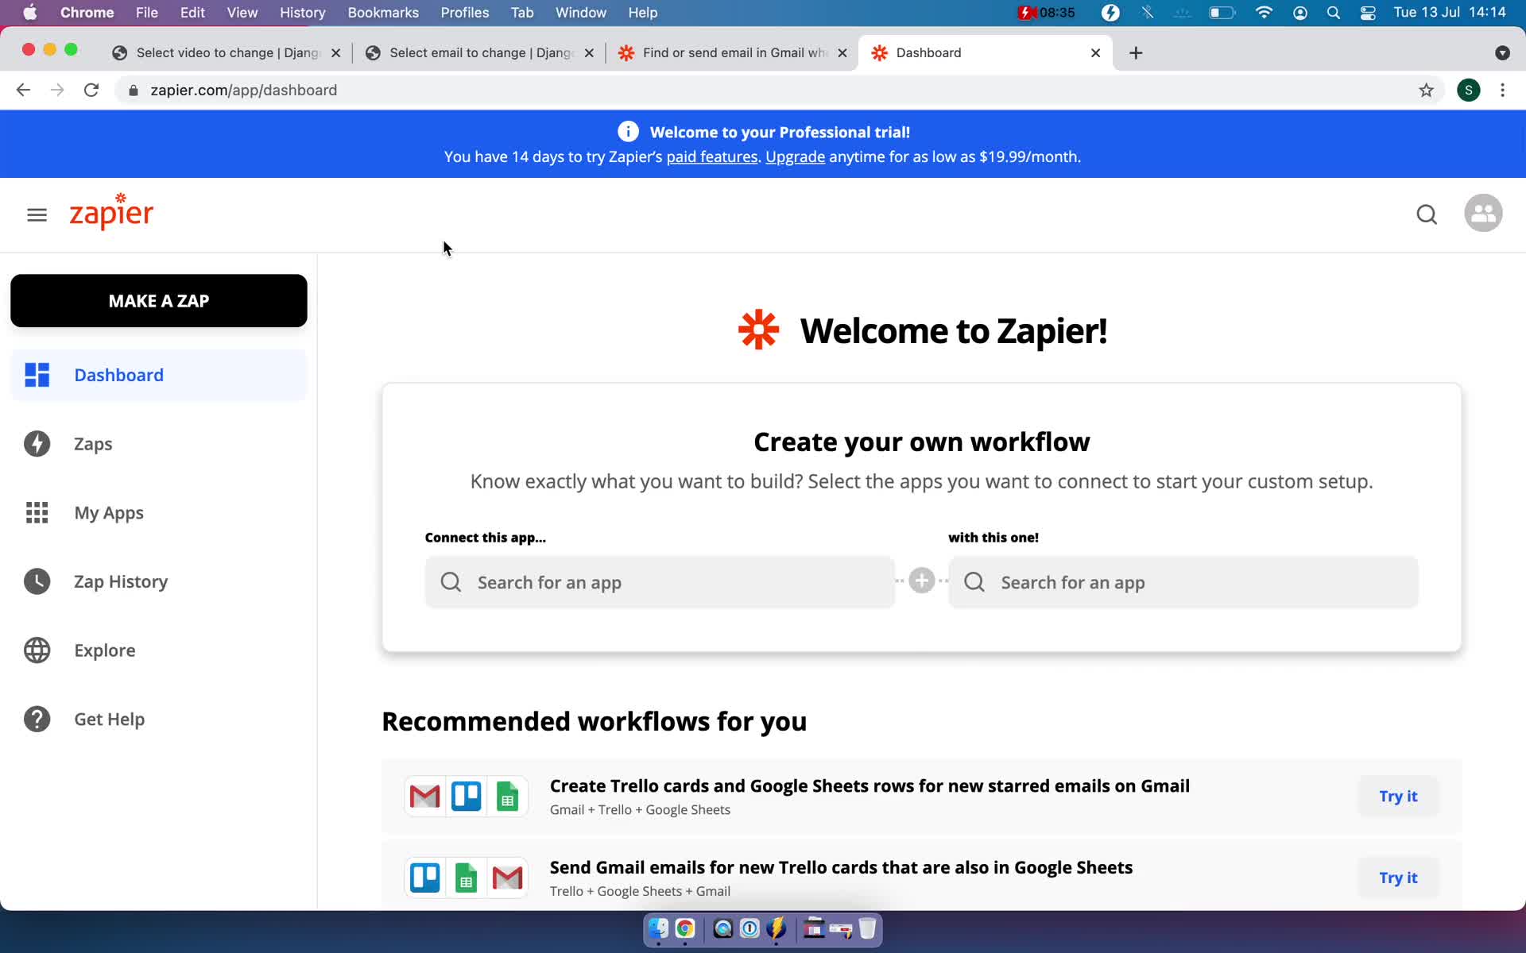Toggle the battery status icon in menu bar
1526x953 pixels.
click(1222, 12)
